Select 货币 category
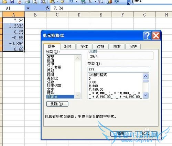This screenshot has width=172, height=146. (x=60, y=64)
